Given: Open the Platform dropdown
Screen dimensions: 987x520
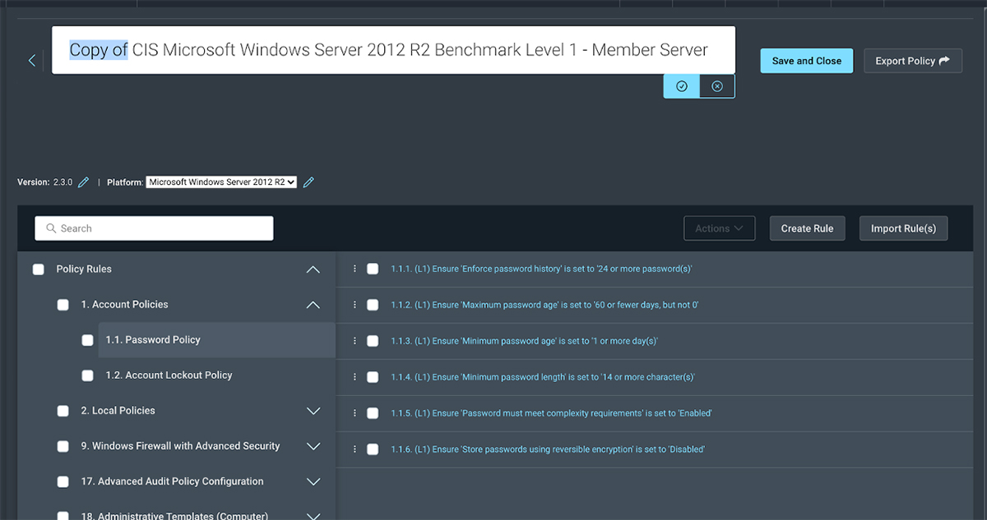Looking at the screenshot, I should (221, 182).
